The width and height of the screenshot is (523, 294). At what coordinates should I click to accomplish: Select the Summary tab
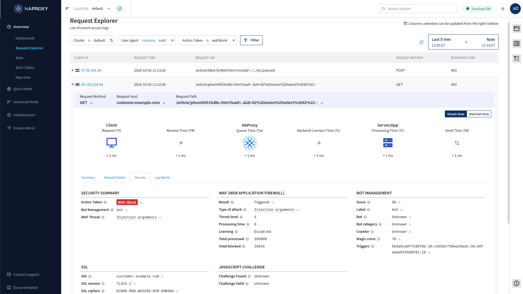pyautogui.click(x=88, y=177)
